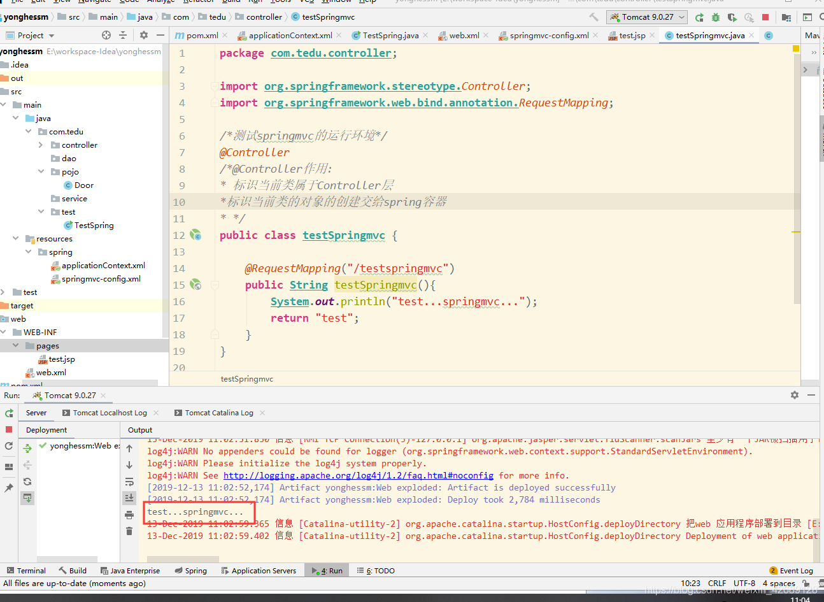This screenshot has width=824, height=602.
Task: Click the locate file target icon in Project panel
Action: 106,35
